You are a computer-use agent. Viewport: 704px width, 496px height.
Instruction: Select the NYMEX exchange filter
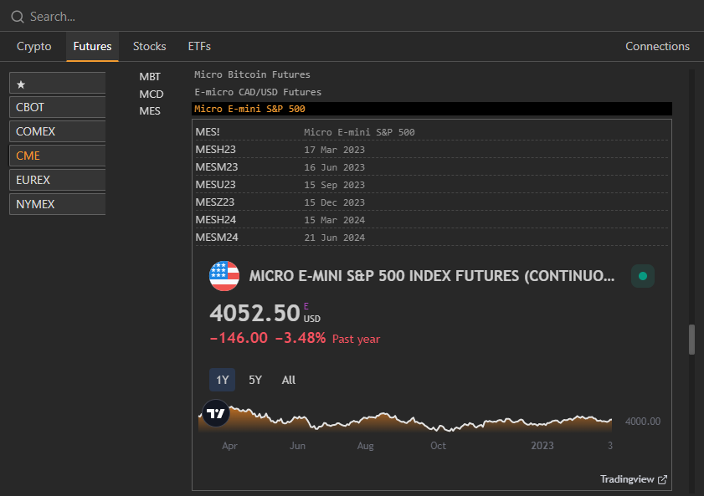pos(57,204)
